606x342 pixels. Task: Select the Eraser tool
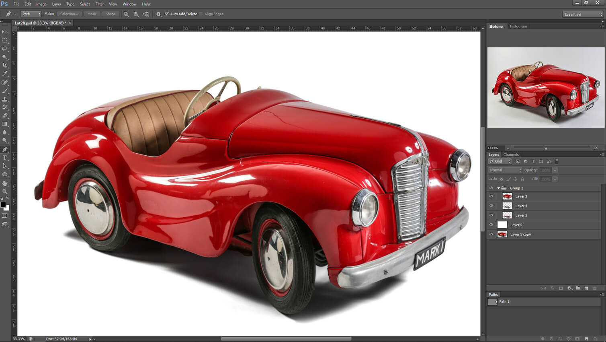(x=5, y=116)
